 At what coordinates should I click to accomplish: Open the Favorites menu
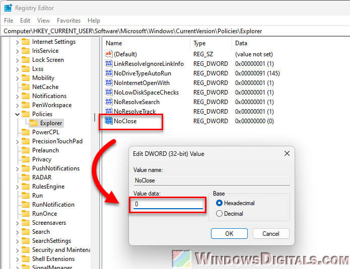pos(69,21)
